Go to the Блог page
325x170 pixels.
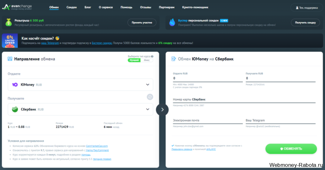click(88, 7)
